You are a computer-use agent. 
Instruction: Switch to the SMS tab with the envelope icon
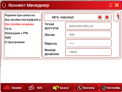[x=38, y=88]
